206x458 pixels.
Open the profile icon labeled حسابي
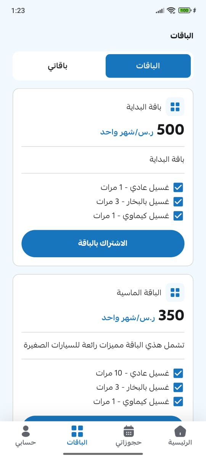[26, 432]
